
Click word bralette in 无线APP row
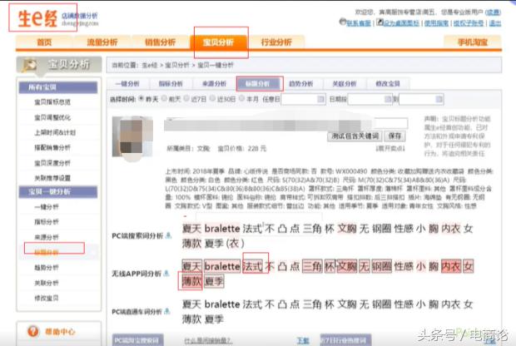222,266
